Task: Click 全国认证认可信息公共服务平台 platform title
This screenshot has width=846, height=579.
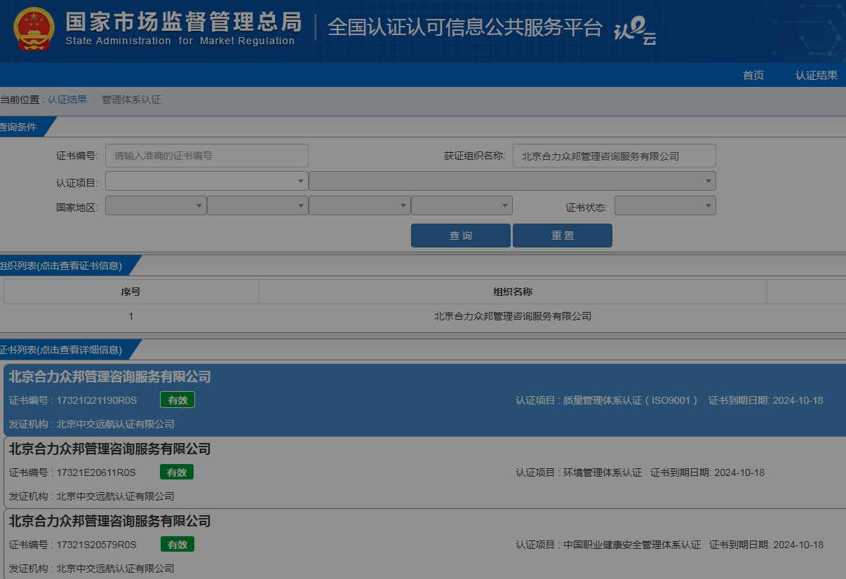Action: click(465, 27)
